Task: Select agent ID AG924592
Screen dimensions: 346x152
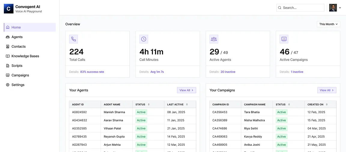Action: click(x=79, y=112)
